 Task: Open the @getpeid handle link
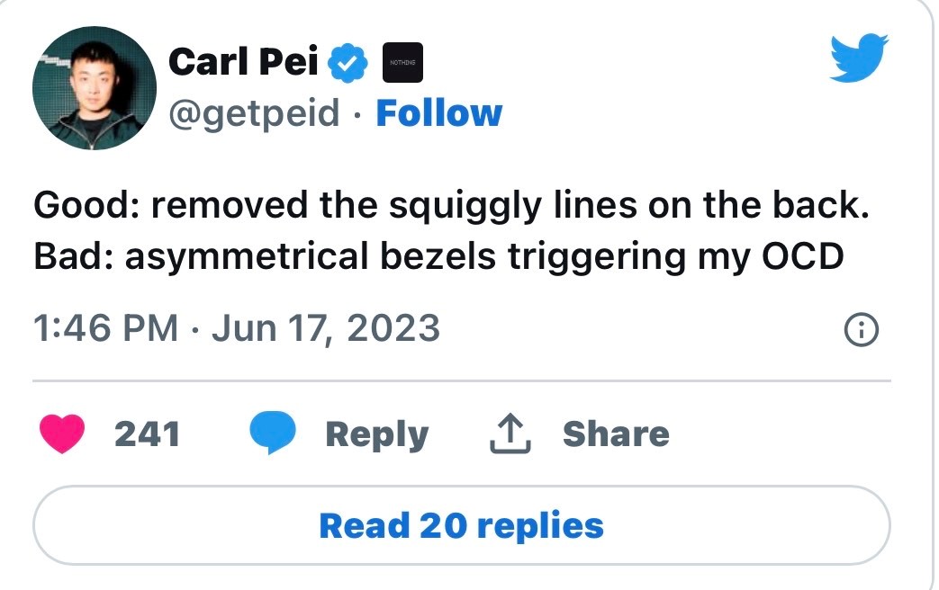(x=255, y=113)
